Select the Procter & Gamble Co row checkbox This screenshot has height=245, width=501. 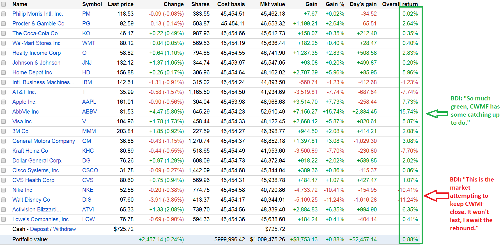3,24
